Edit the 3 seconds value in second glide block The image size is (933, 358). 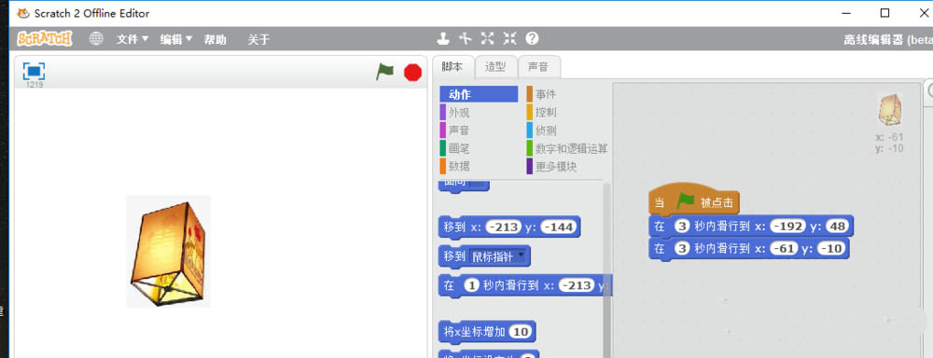681,249
